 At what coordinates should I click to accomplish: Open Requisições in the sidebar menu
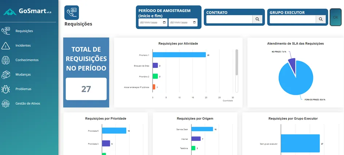tap(24, 31)
